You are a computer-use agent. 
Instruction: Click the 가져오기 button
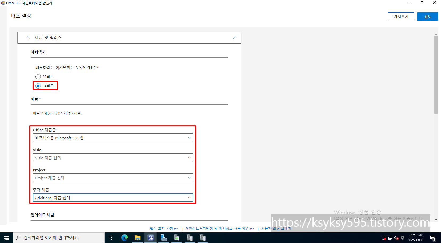click(401, 17)
